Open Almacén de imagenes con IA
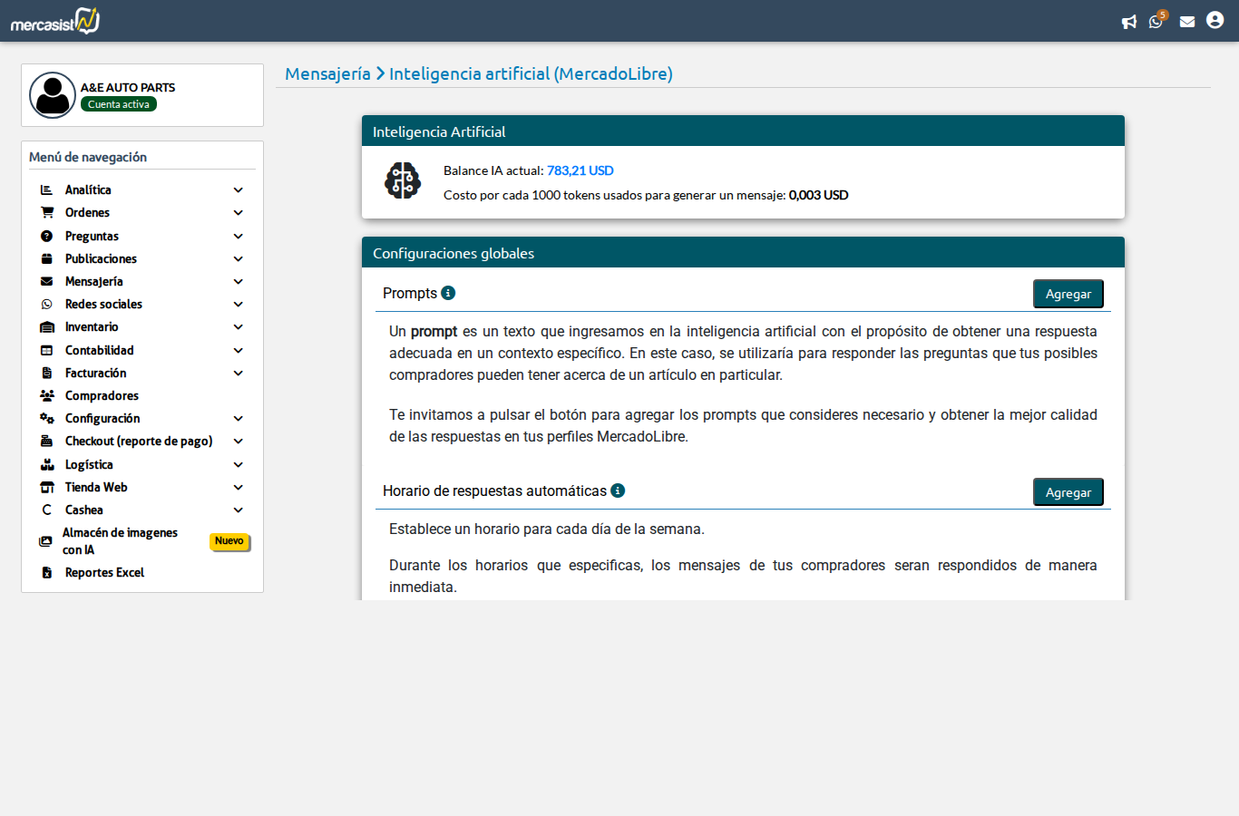Viewport: 1239px width, 816px height. (120, 541)
